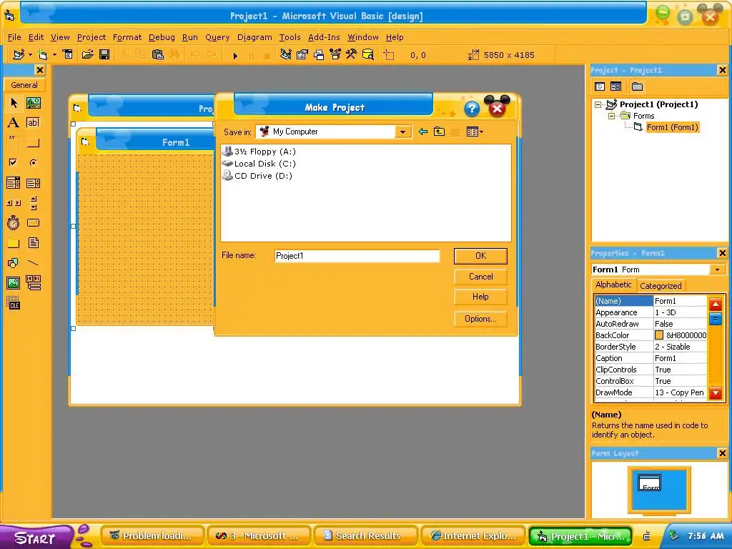Screen dimensions: 732x549
Task: Select Local Disk (C:) in file list
Action: pos(259,164)
